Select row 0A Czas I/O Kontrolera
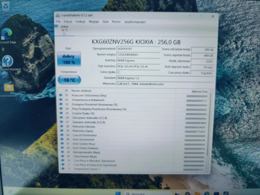The width and height of the screenshot is (260, 195). click(133, 135)
